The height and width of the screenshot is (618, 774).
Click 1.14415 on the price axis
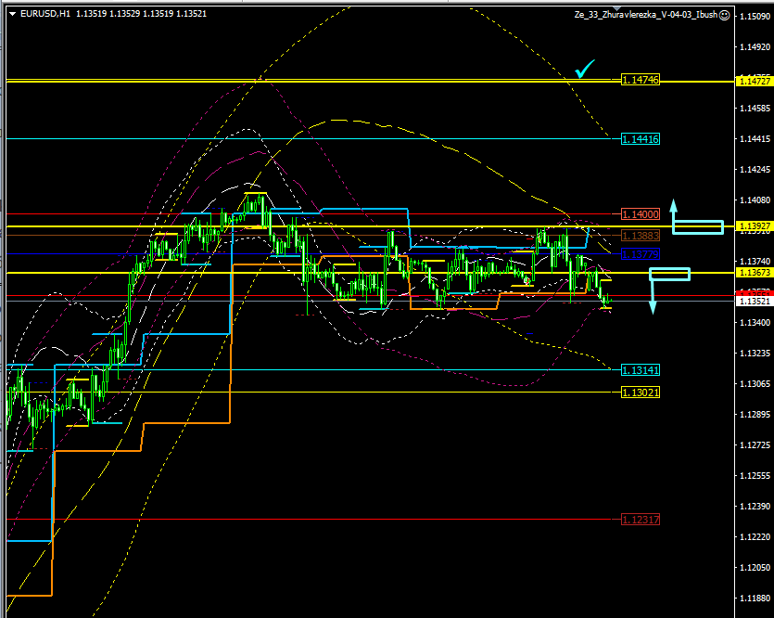click(755, 139)
